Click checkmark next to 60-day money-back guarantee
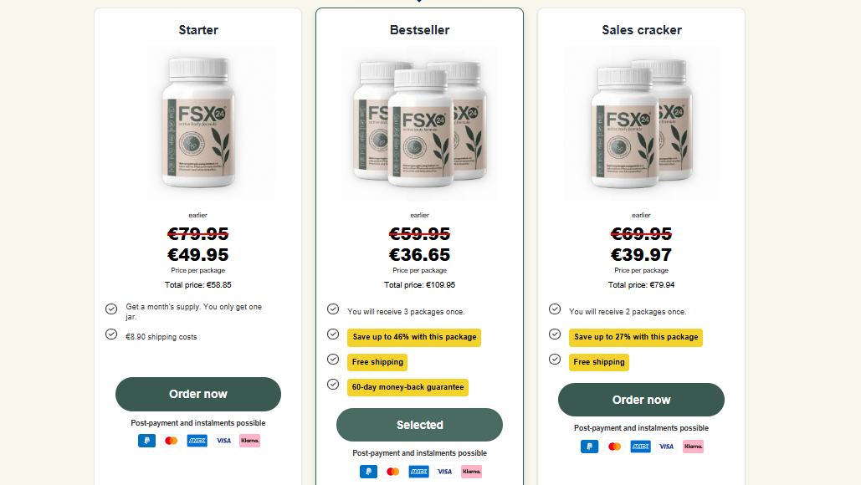Viewport: 861px width, 485px height. [333, 385]
